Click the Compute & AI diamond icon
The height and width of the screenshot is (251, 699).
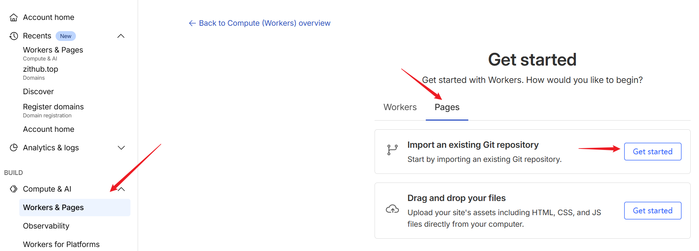[14, 189]
